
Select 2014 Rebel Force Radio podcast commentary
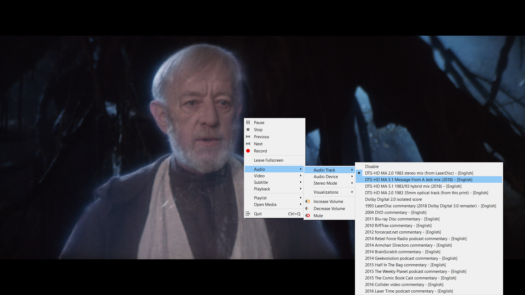click(x=429, y=238)
